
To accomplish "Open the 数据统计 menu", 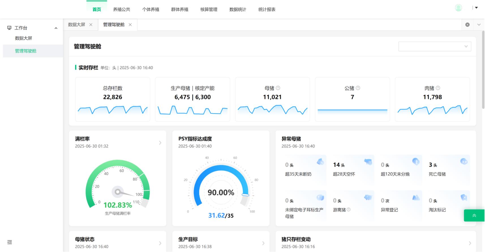I will 238,9.
